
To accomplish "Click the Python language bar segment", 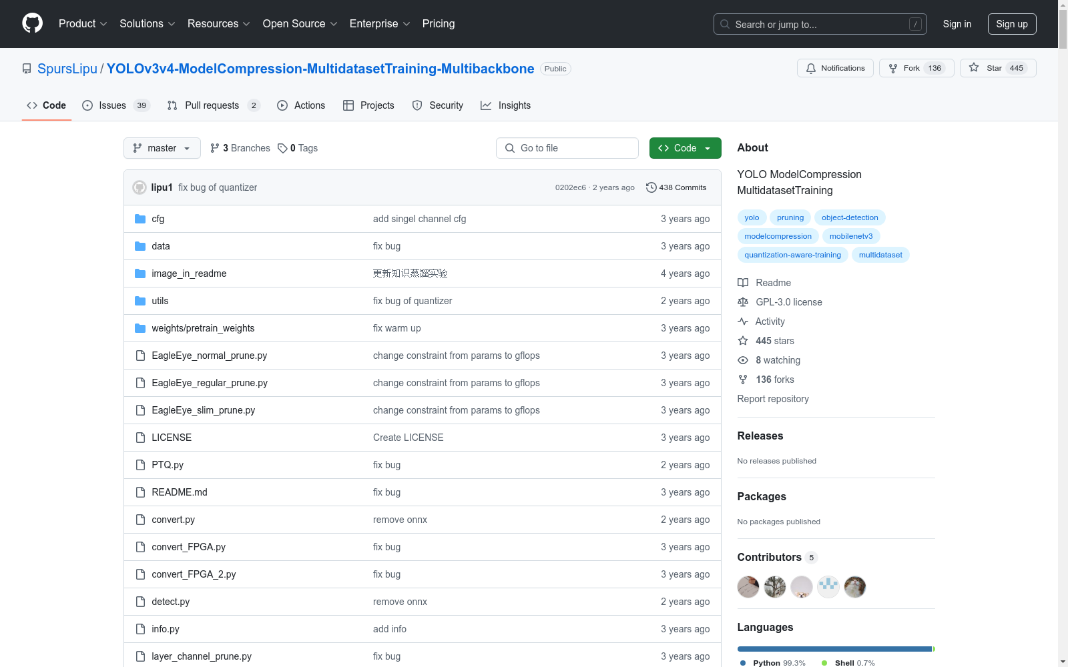I will (834, 649).
